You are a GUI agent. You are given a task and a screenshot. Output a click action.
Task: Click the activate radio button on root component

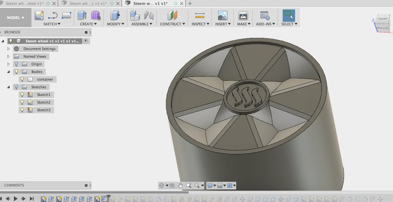86,41
